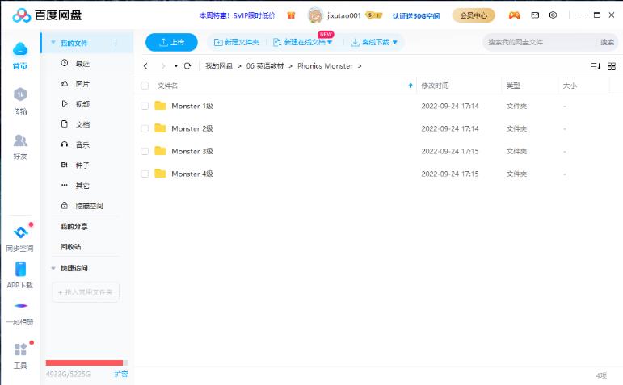
Task: Open the Friends (好友) sidebar icon
Action: coord(20,140)
